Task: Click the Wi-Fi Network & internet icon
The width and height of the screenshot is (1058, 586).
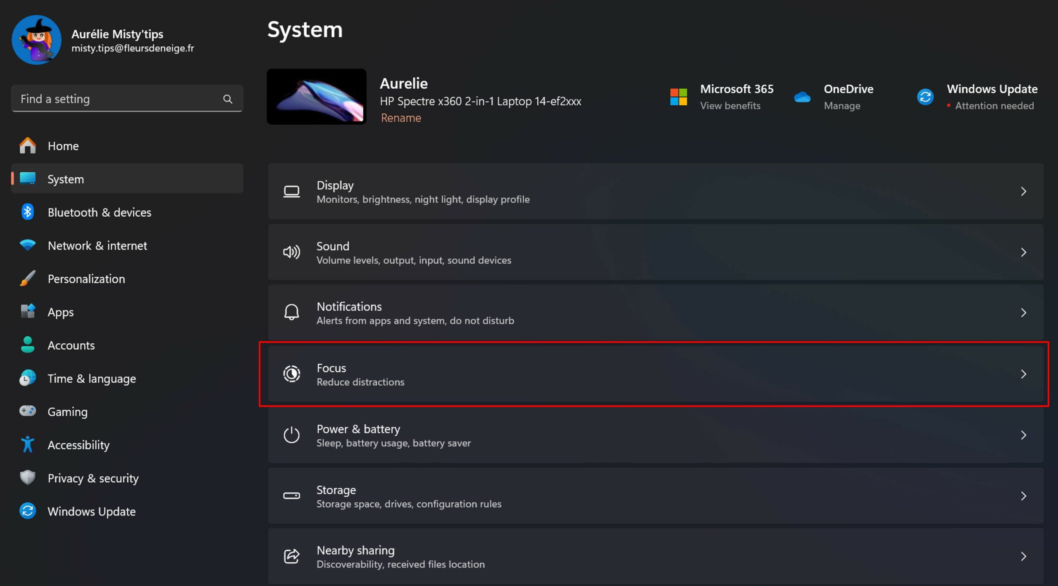Action: click(x=28, y=245)
